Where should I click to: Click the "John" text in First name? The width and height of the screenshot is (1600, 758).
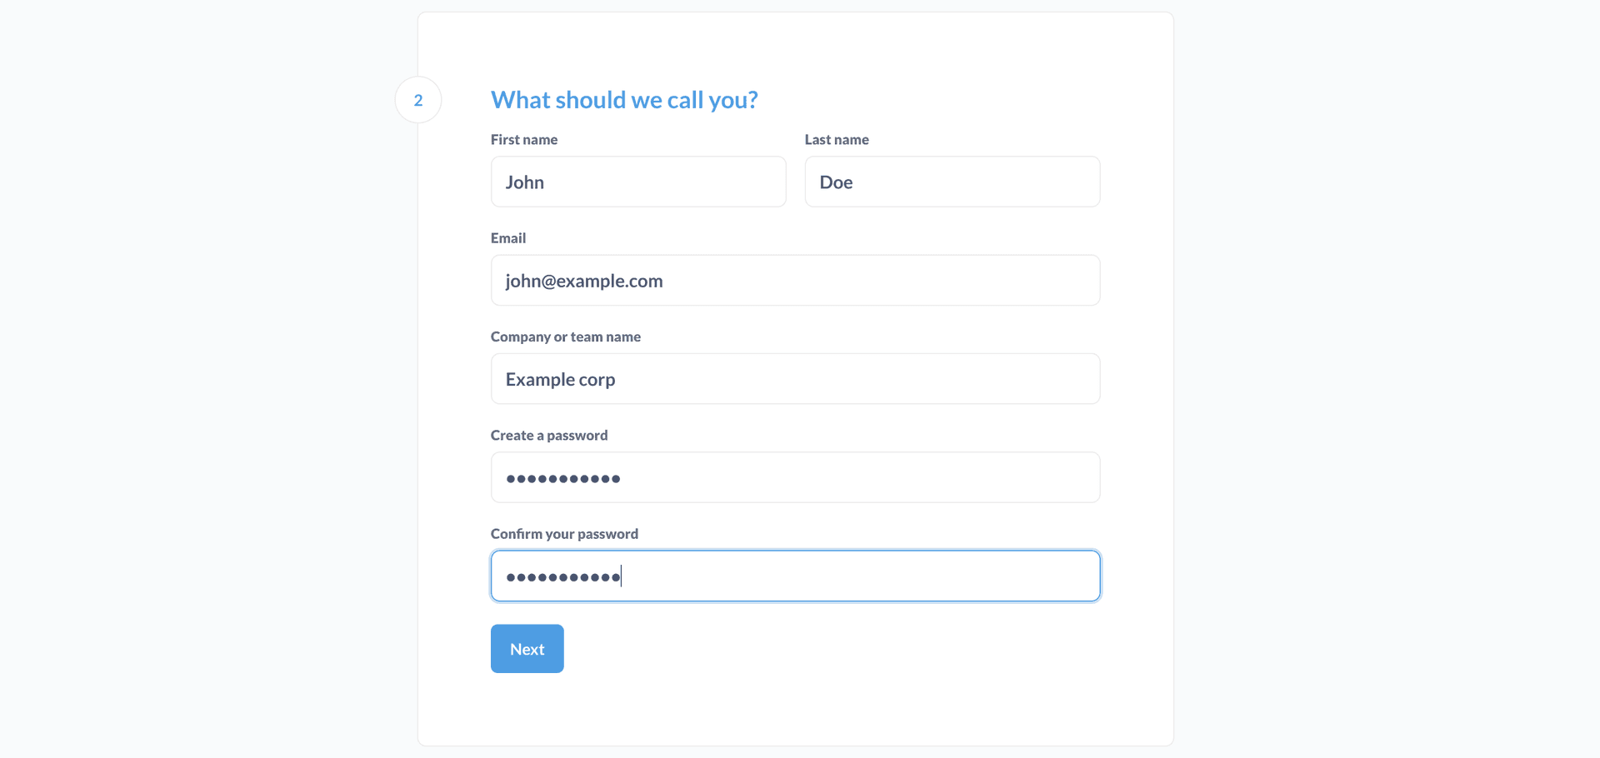point(524,182)
